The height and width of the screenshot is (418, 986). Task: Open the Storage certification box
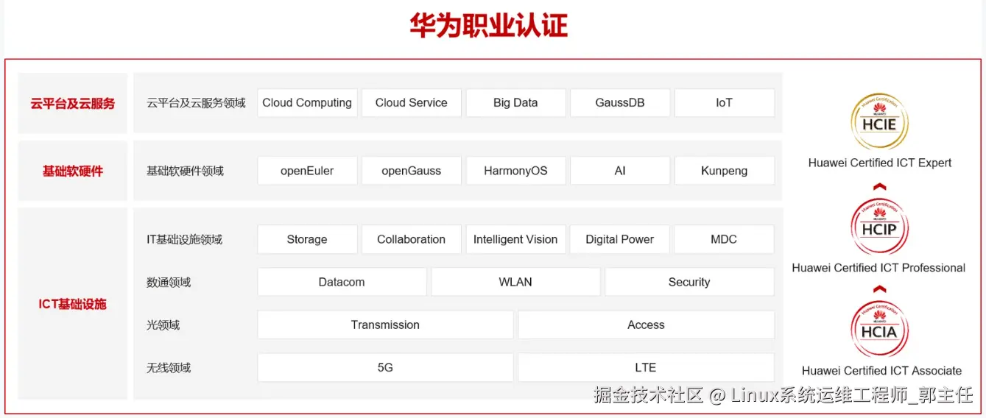tap(307, 239)
